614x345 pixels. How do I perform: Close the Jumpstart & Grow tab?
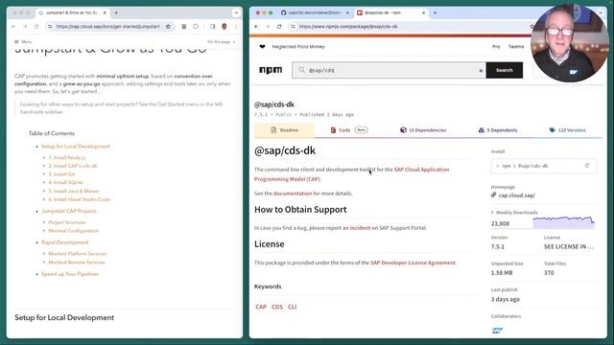(105, 12)
